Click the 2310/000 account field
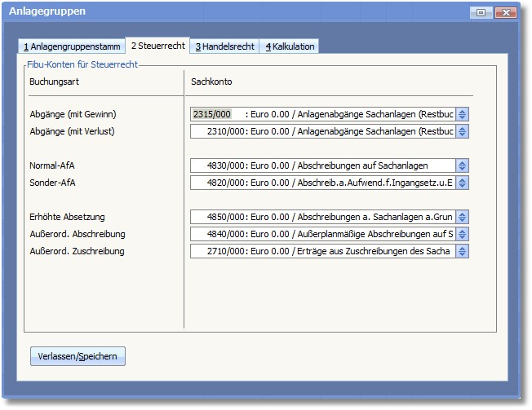This screenshot has width=532, height=410. click(322, 131)
